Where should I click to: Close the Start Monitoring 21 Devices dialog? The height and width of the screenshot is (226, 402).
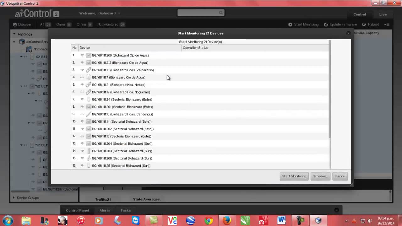(x=348, y=33)
